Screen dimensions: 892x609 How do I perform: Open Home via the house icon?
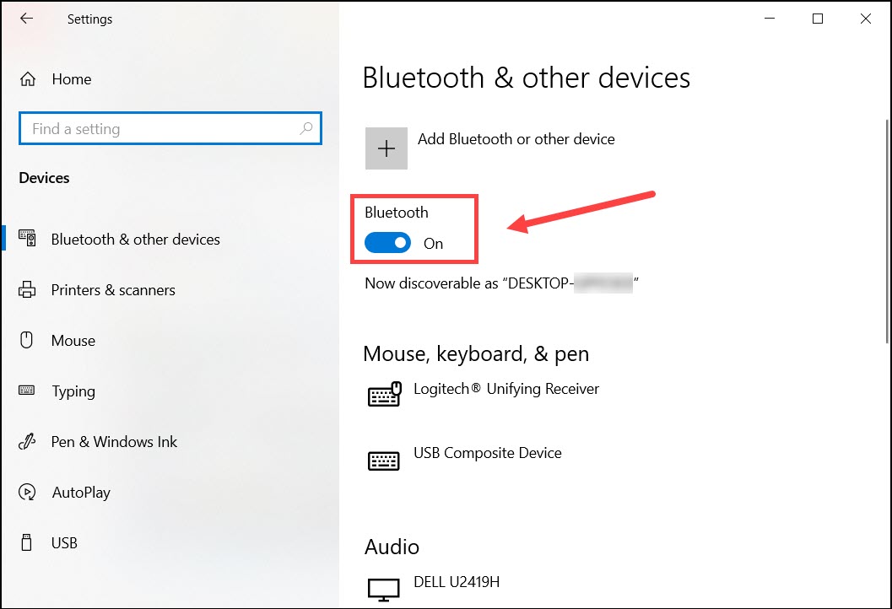click(27, 79)
